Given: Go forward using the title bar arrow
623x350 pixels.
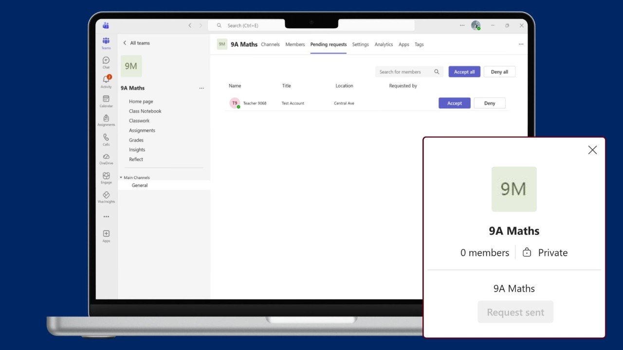Looking at the screenshot, I should tap(201, 25).
